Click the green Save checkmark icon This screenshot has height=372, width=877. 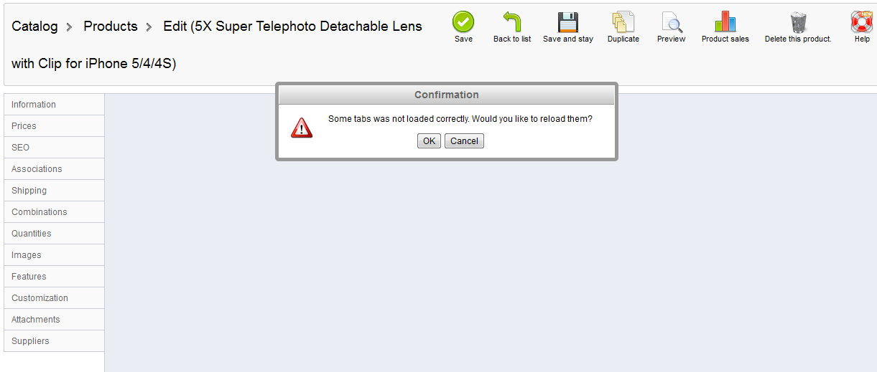click(x=463, y=22)
